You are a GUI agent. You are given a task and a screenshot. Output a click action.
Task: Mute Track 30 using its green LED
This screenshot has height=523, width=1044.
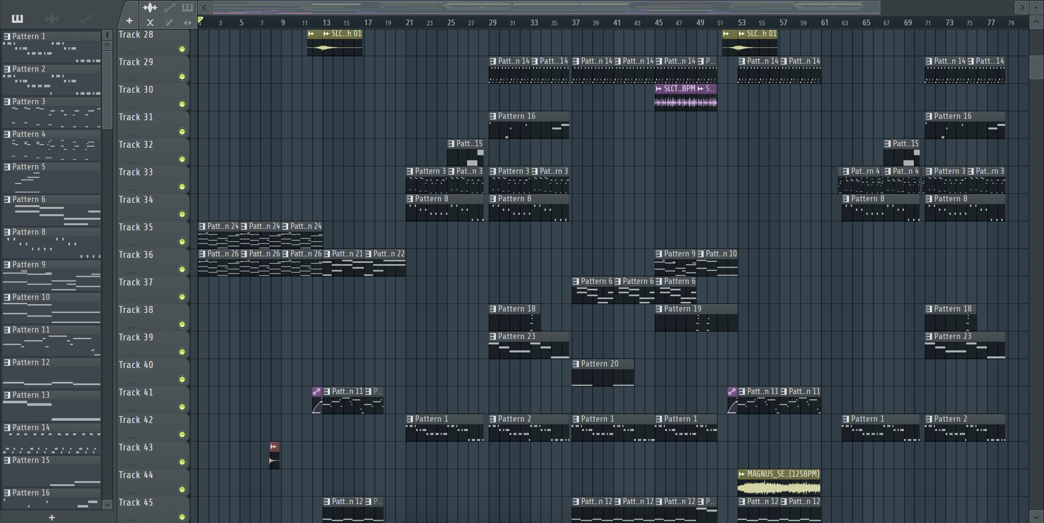(x=182, y=104)
